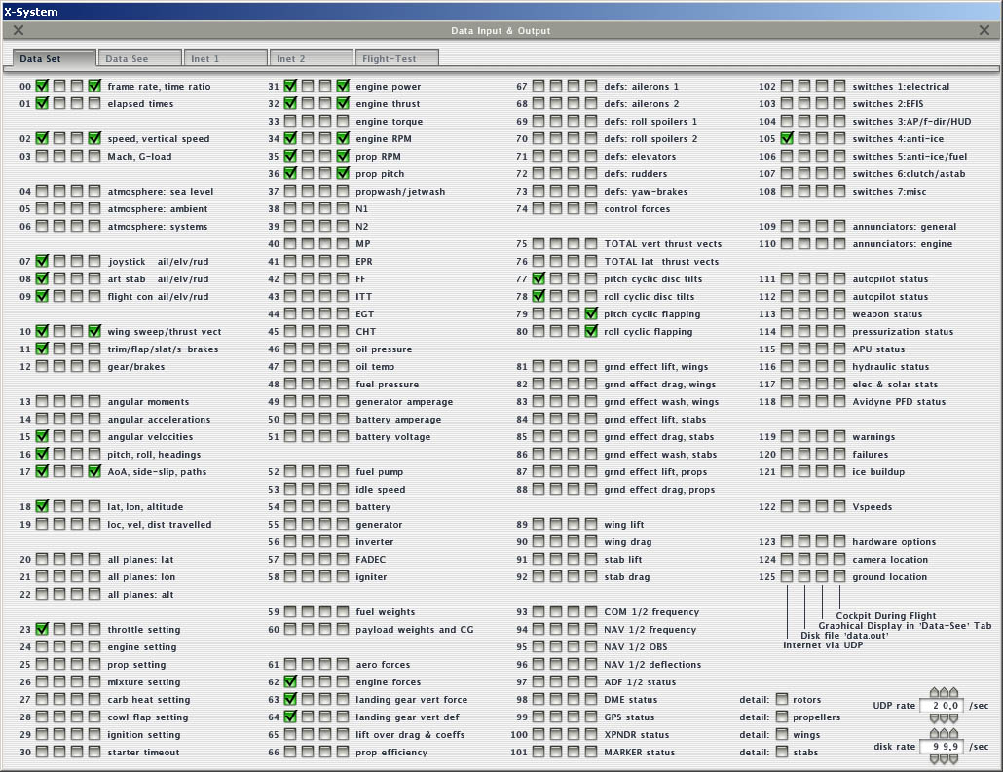
Task: Enable the rotors detail checkbox
Action: pos(782,699)
